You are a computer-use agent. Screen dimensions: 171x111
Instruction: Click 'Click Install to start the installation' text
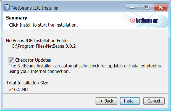coord(43,25)
